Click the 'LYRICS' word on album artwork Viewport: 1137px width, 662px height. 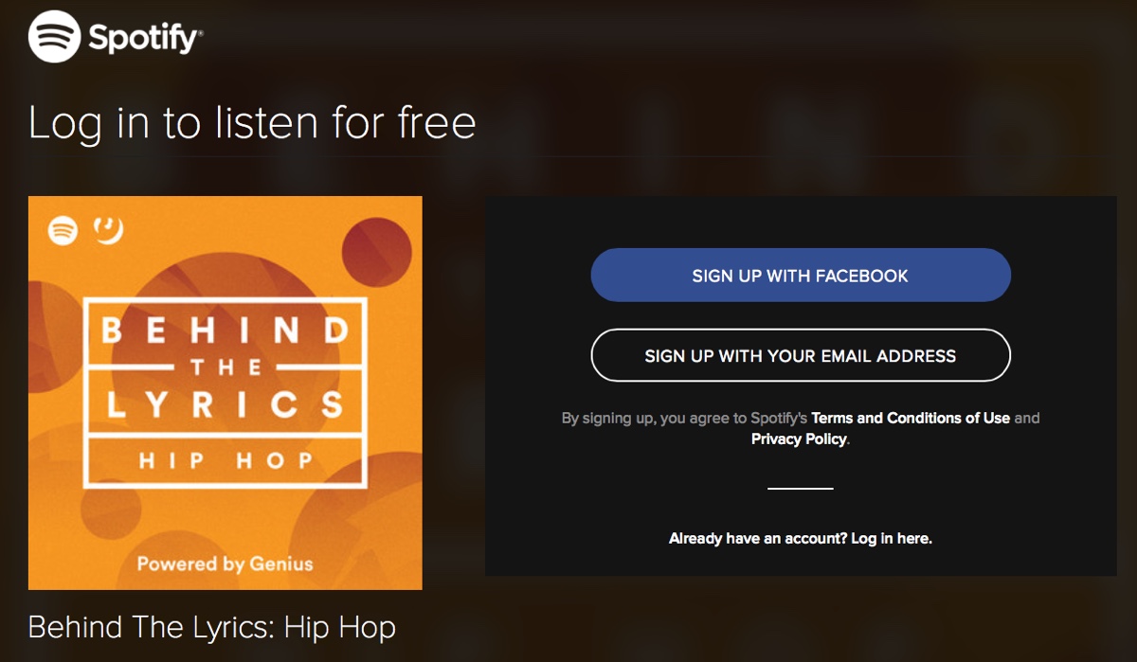226,404
